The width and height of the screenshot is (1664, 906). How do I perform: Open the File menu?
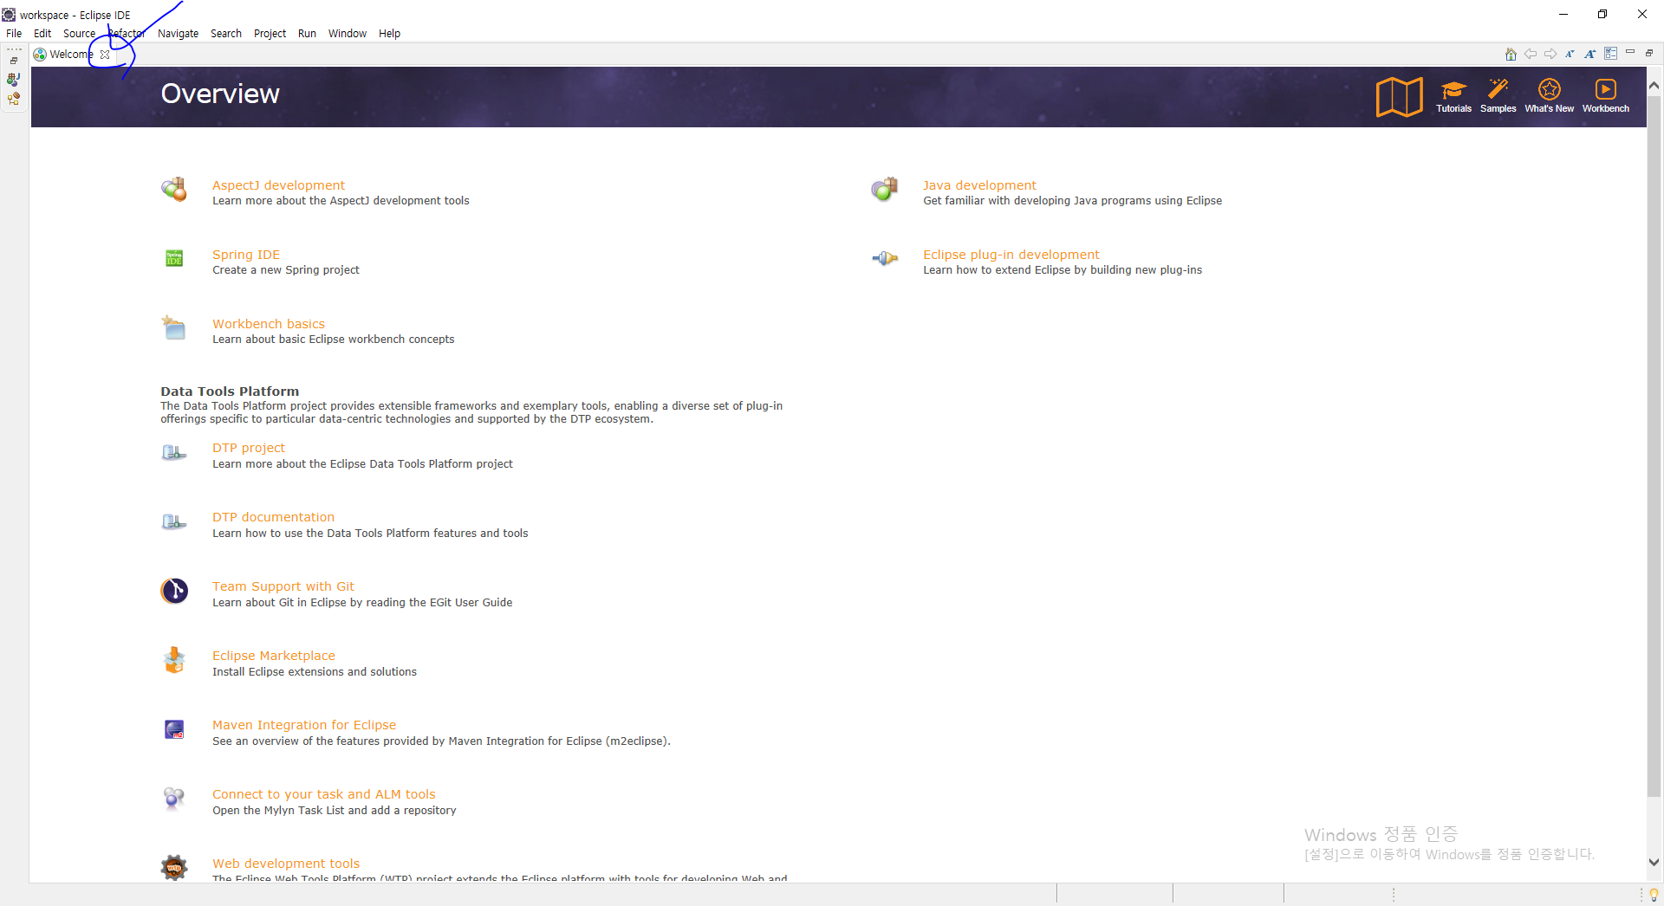[14, 34]
